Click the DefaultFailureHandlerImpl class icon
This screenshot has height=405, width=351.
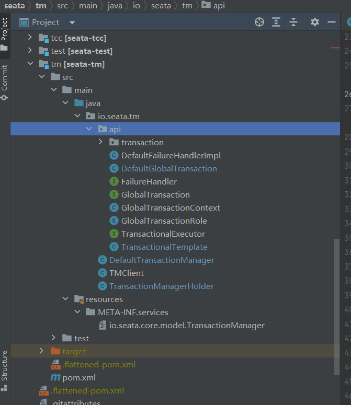114,155
